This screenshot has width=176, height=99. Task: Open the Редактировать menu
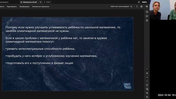coord(12,7)
